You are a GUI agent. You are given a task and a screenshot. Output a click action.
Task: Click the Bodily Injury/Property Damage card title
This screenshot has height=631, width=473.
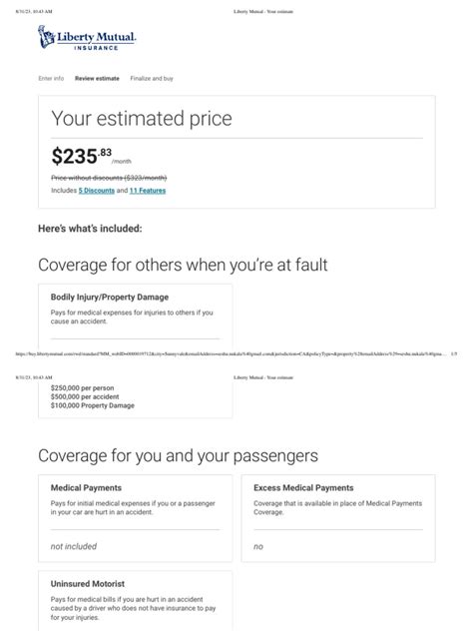click(x=110, y=297)
